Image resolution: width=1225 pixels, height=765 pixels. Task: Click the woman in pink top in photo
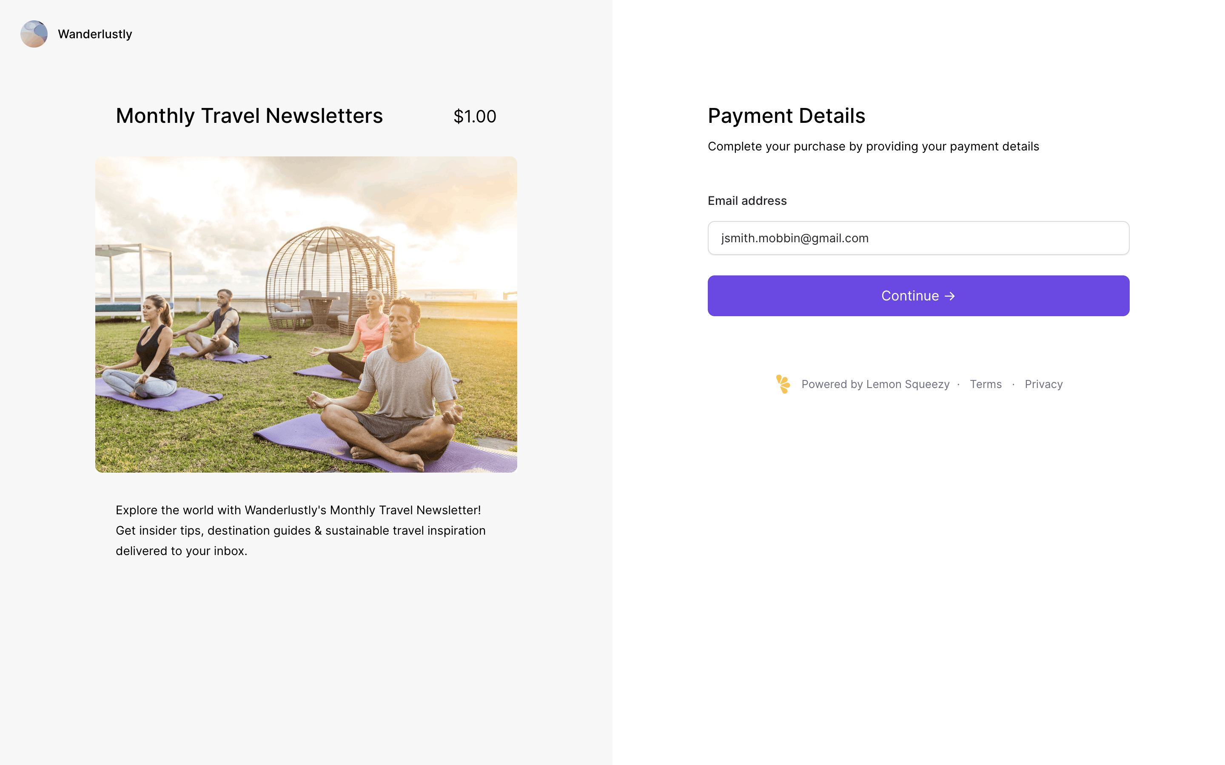tap(371, 329)
